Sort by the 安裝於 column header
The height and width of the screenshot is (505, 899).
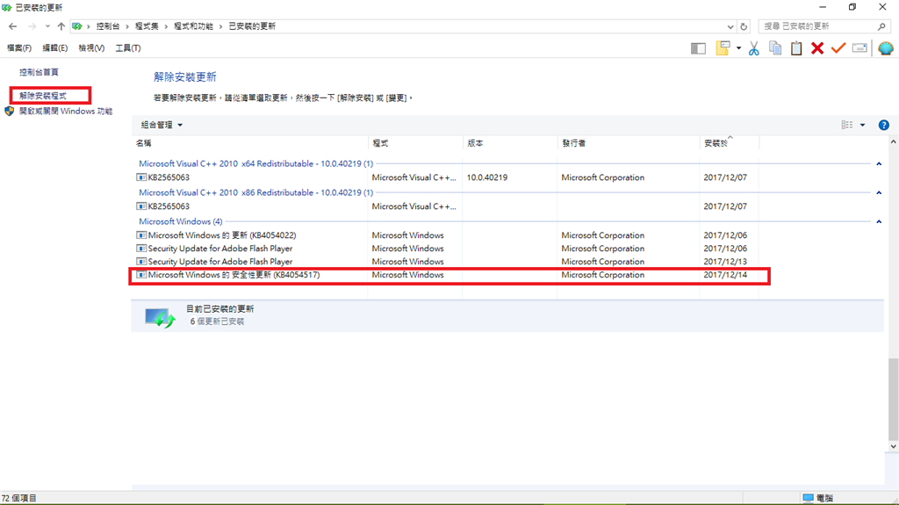pyautogui.click(x=730, y=143)
